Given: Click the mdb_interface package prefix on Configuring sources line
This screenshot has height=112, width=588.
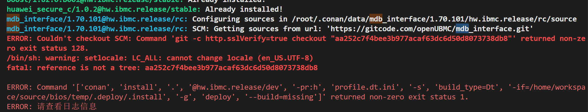Looking at the screenshot, I should pos(97,19).
